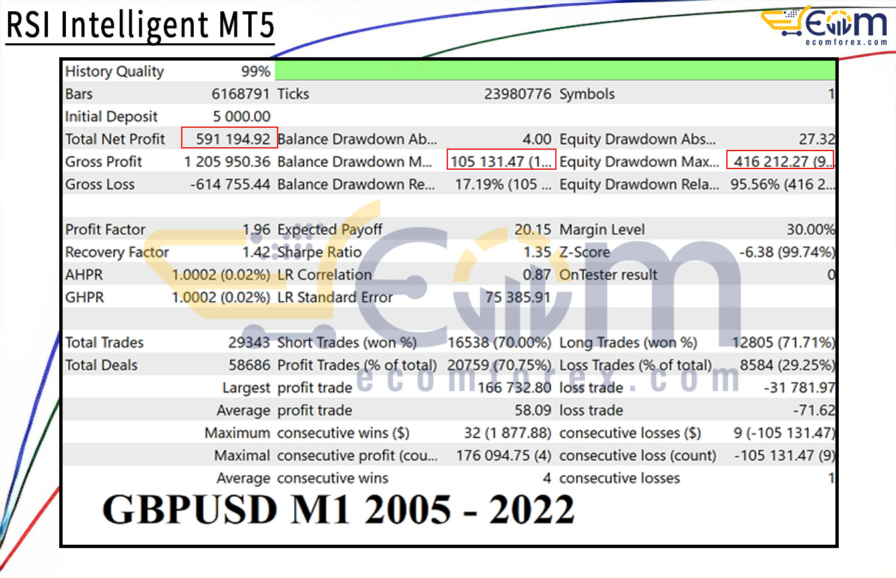Click the Ticks value 23980776
The width and height of the screenshot is (896, 578).
[518, 94]
